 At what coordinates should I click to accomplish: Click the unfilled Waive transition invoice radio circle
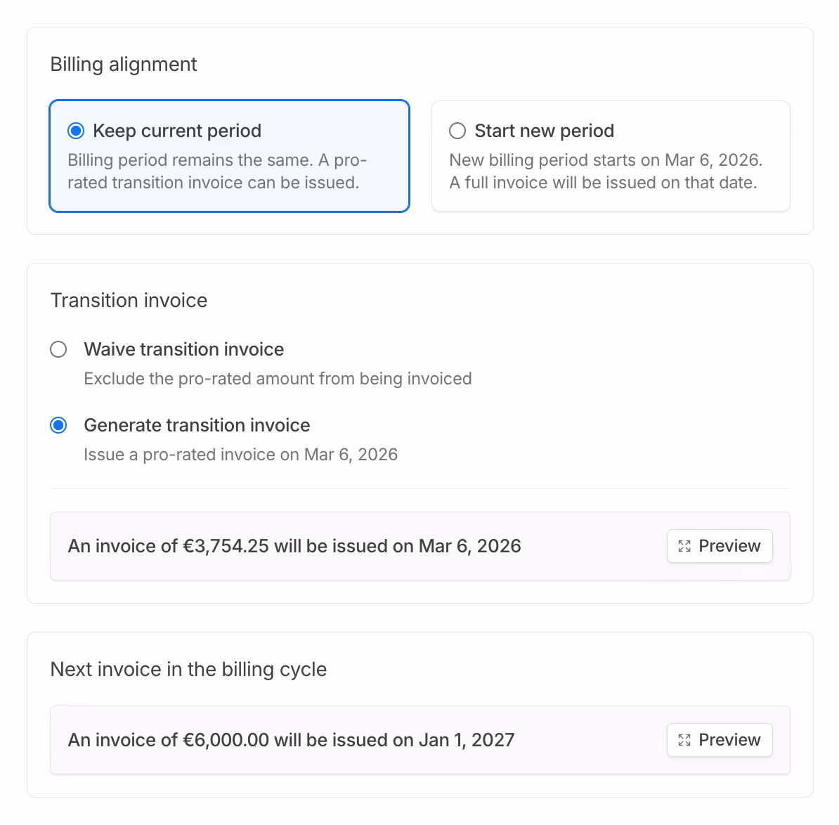pyautogui.click(x=58, y=349)
